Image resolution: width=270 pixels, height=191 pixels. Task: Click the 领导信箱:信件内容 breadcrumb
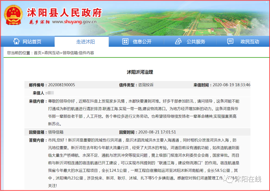[x=78, y=53]
